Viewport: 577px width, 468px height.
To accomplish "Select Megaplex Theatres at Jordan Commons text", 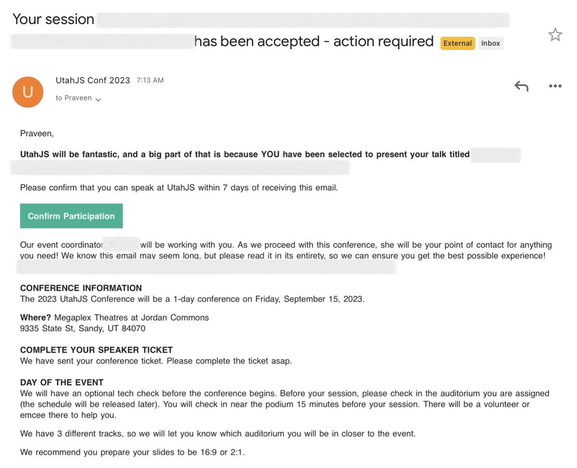I will (131, 318).
